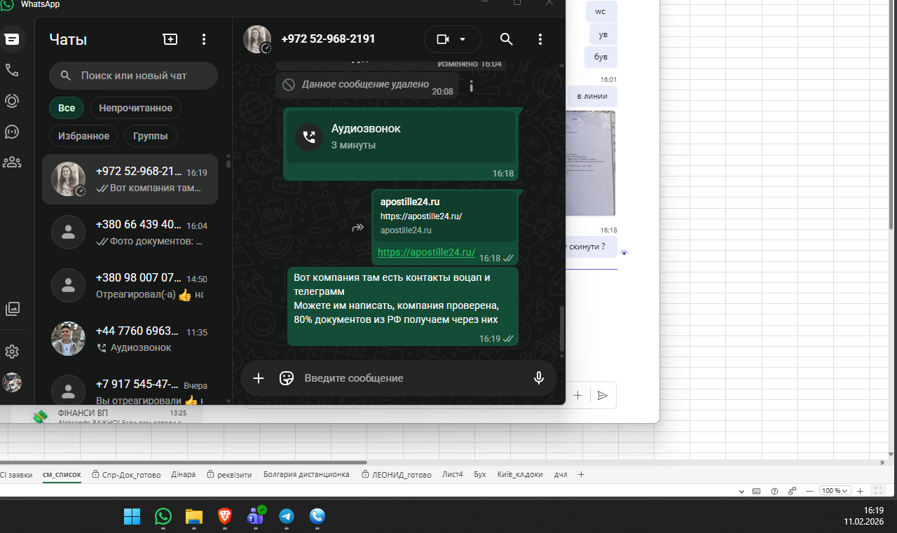Add a new sheet with the plus button
The height and width of the screenshot is (533, 897).
(581, 474)
